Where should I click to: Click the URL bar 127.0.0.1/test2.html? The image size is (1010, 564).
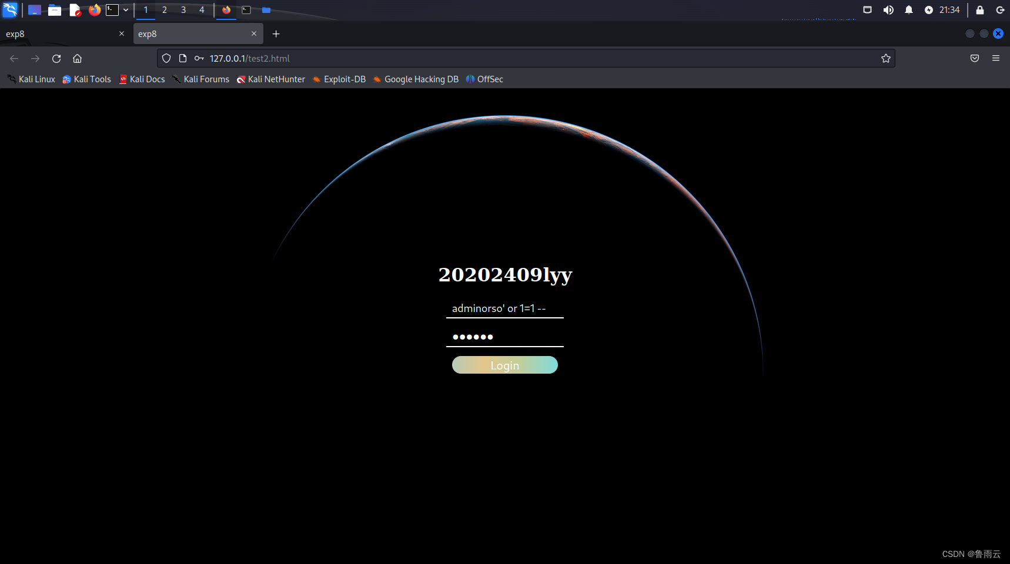526,58
